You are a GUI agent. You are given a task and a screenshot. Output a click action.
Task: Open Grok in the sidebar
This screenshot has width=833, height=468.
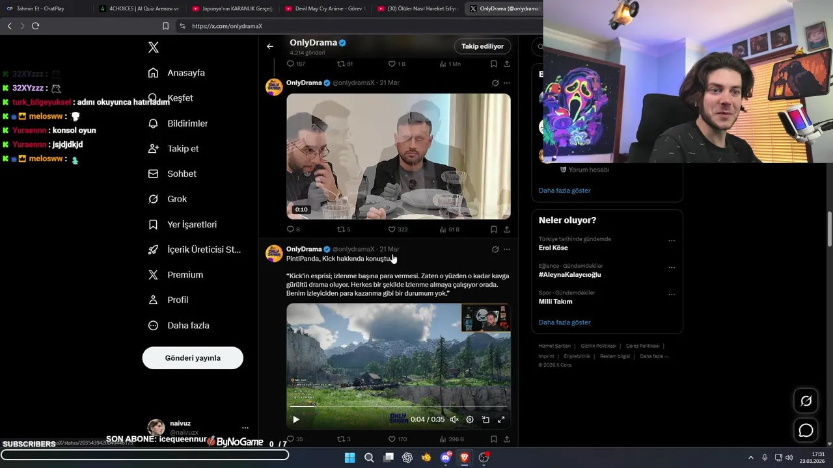coord(167,199)
